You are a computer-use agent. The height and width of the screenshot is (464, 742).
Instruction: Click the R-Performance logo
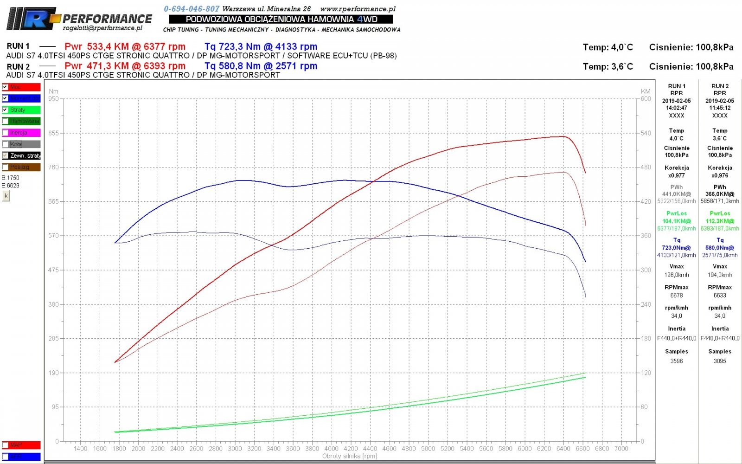click(x=79, y=19)
